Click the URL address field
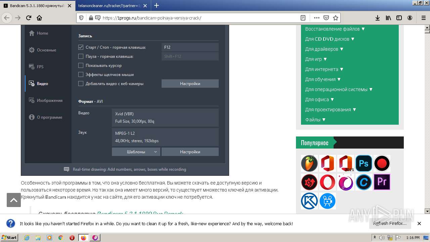The image size is (430, 242). tap(200, 18)
